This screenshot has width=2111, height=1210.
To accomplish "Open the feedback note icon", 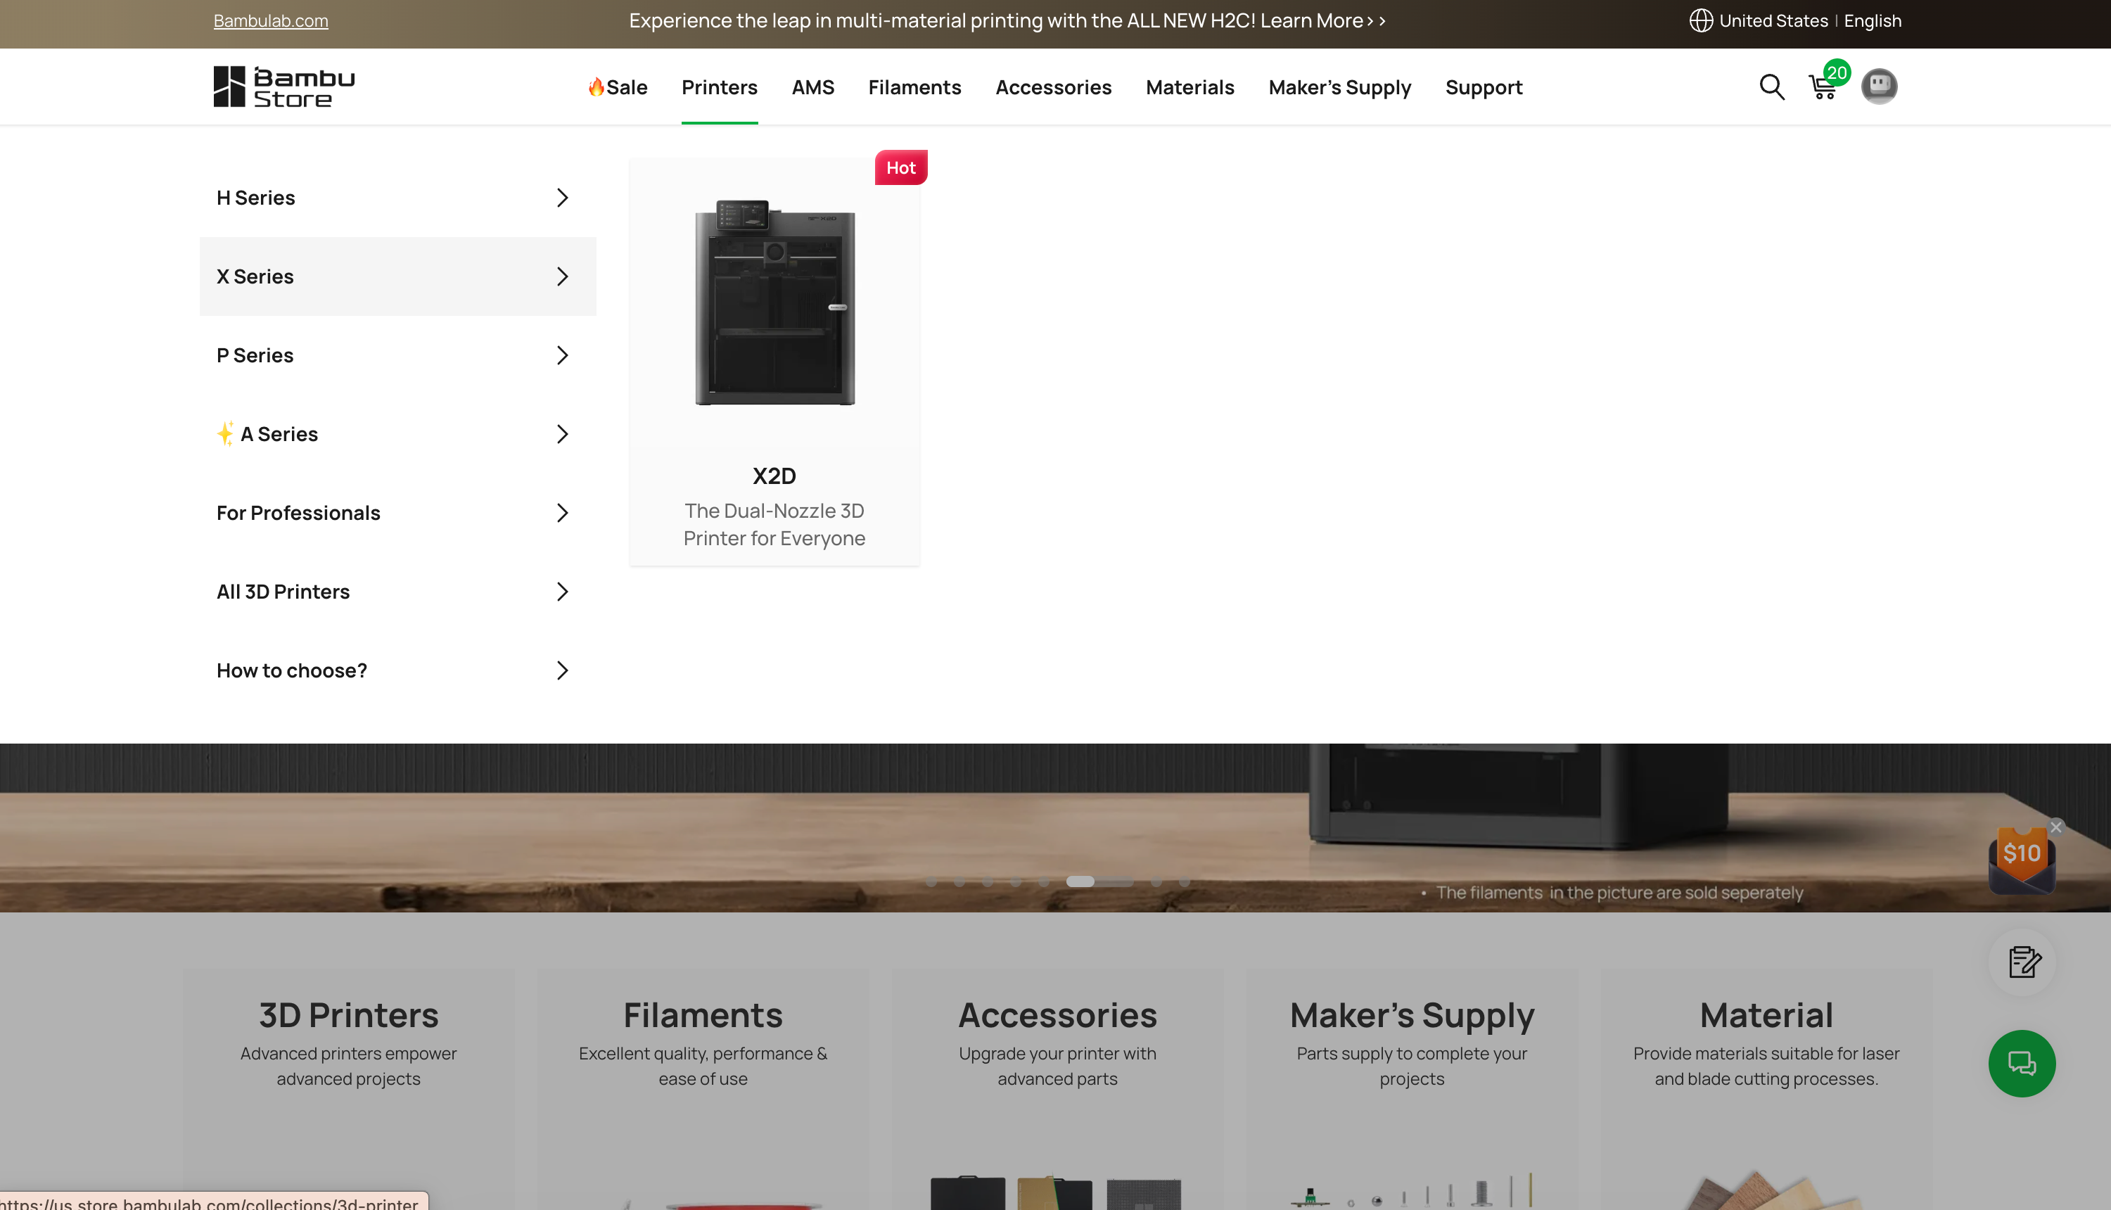I will click(x=2022, y=962).
